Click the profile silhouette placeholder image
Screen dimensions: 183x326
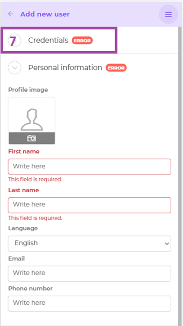pyautogui.click(x=32, y=120)
